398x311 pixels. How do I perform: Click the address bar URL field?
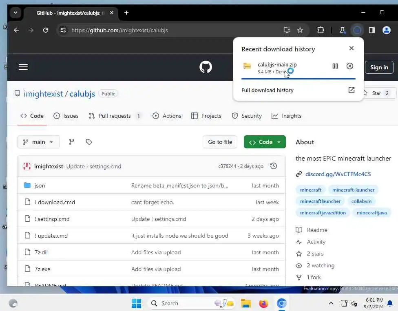[119, 30]
